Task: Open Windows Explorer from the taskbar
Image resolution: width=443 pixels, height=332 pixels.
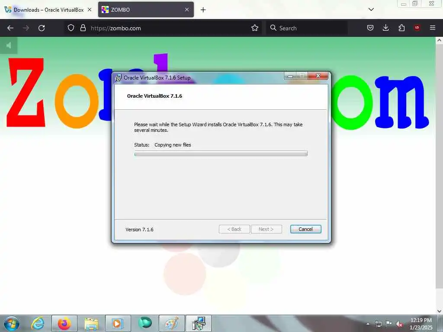Action: pyautogui.click(x=91, y=323)
